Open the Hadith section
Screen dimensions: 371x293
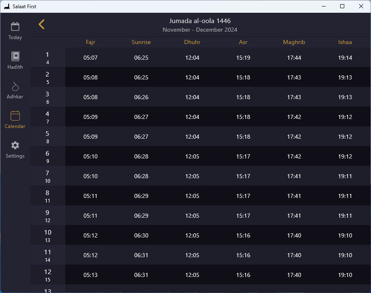pyautogui.click(x=15, y=60)
